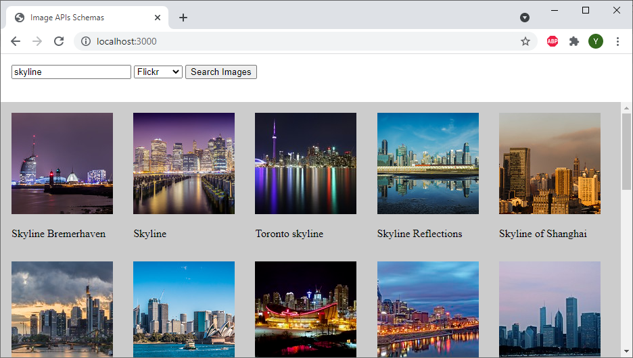Click the browser forward arrow
This screenshot has height=358, width=633.
pyautogui.click(x=37, y=41)
